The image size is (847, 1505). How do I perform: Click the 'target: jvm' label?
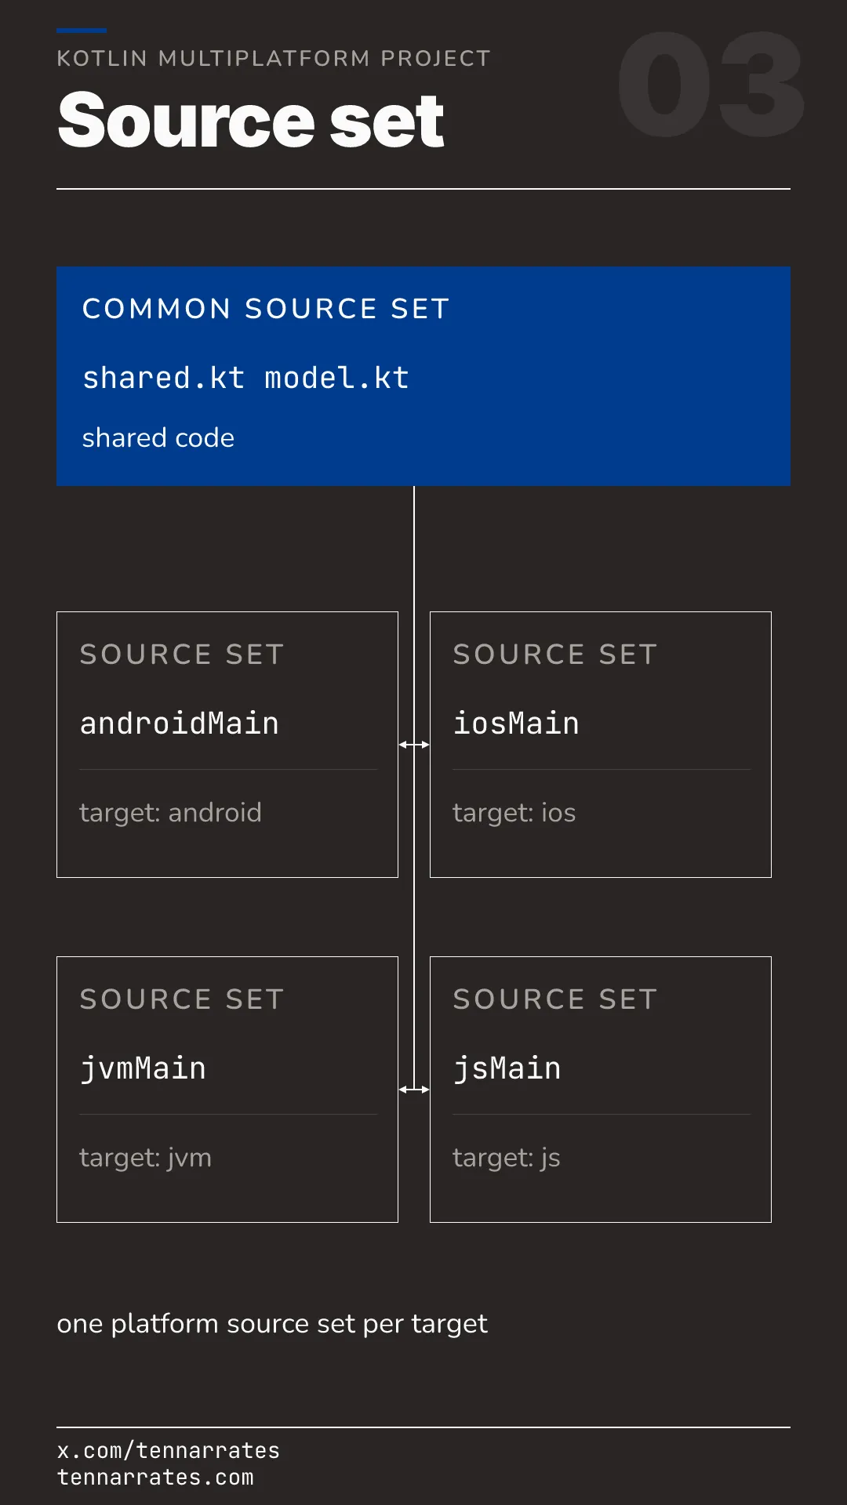coord(146,1158)
